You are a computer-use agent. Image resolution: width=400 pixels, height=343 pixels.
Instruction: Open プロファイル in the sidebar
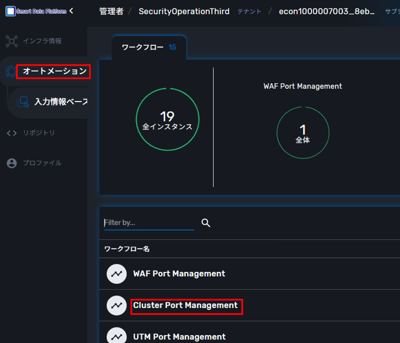[43, 163]
